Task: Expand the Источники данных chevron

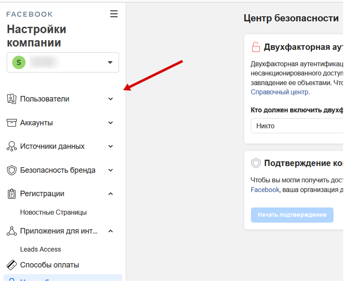Action: tap(111, 146)
